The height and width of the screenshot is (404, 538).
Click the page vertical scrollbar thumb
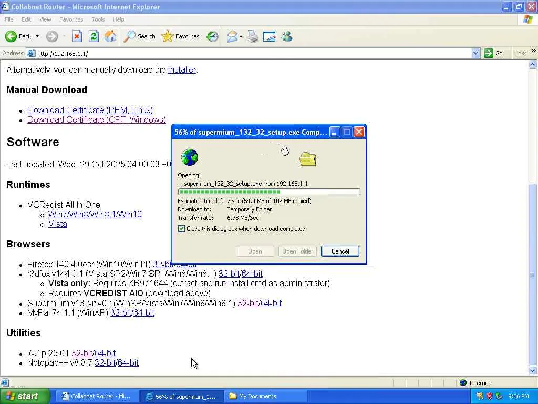coord(533,275)
